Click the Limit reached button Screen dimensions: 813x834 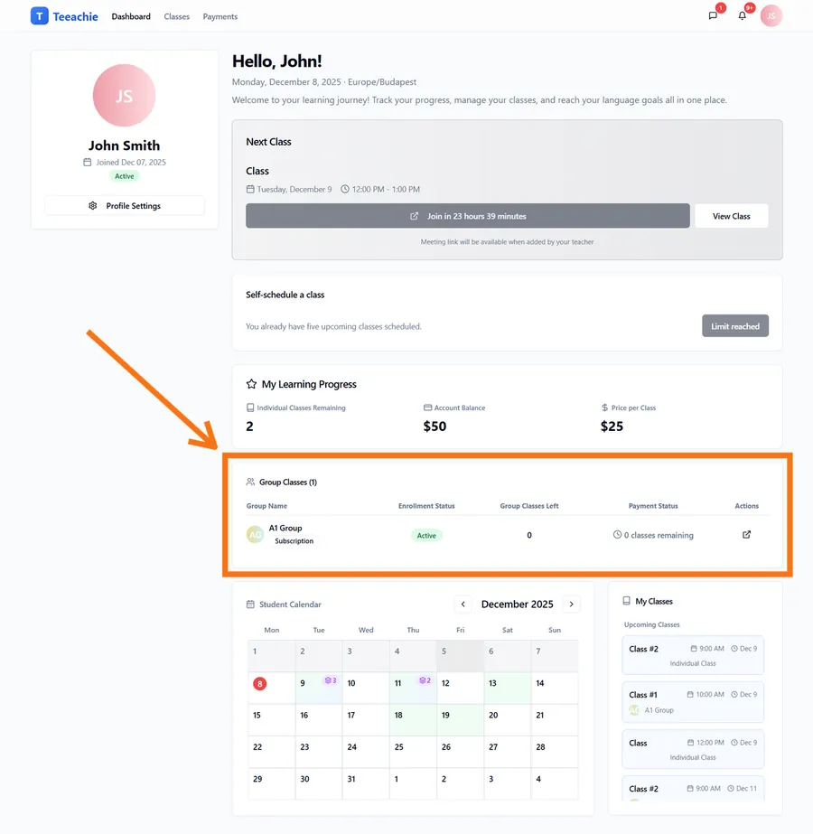click(x=734, y=326)
